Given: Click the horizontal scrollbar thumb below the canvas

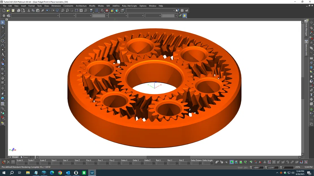Looking at the screenshot, I should [x=168, y=157].
